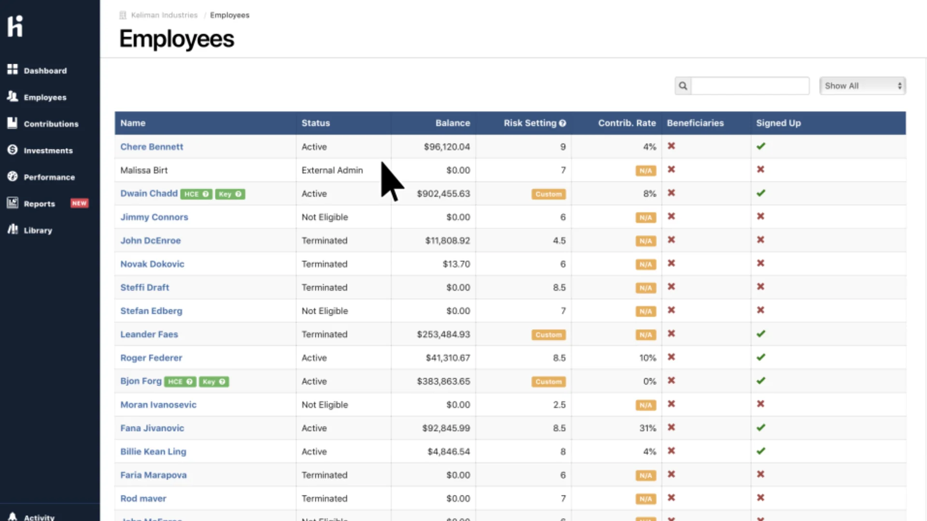Click the HCE badge next to Bjon Forg
Viewport: 927px width, 521px height.
pyautogui.click(x=180, y=382)
